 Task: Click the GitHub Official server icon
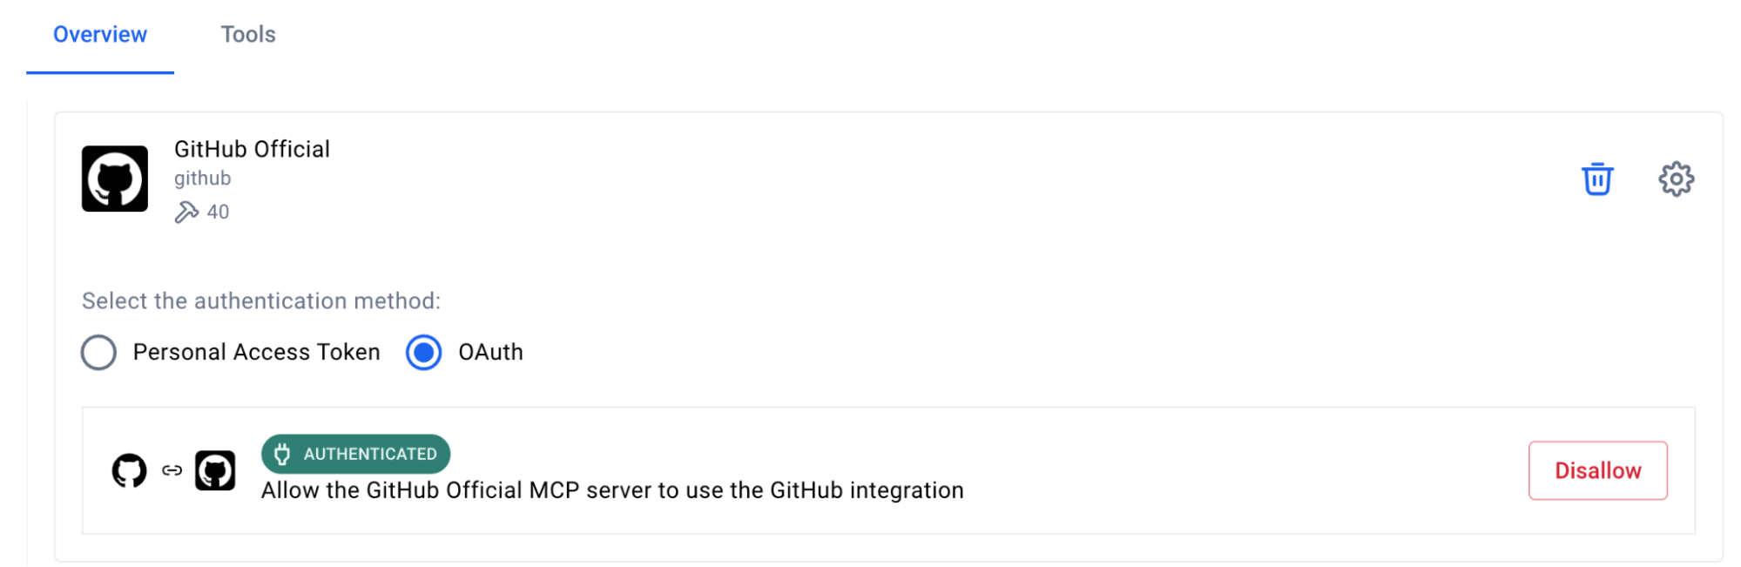(114, 179)
